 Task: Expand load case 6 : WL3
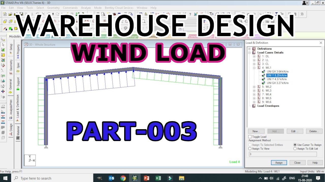click(254, 90)
